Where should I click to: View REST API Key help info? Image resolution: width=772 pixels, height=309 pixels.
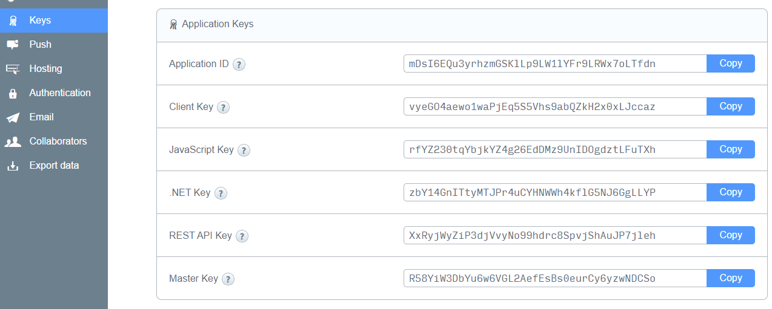click(x=242, y=236)
